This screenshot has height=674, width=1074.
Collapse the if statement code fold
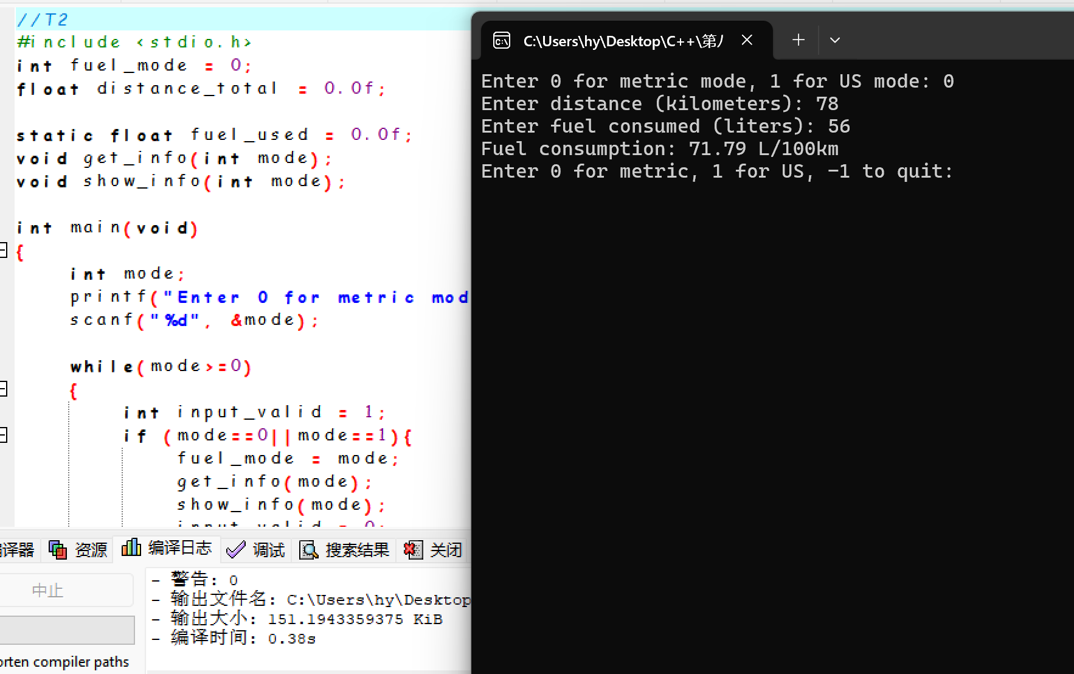pos(2,434)
